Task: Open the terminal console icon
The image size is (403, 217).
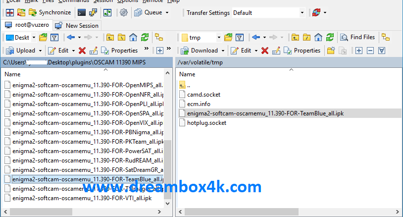Action: pyautogui.click(x=82, y=12)
